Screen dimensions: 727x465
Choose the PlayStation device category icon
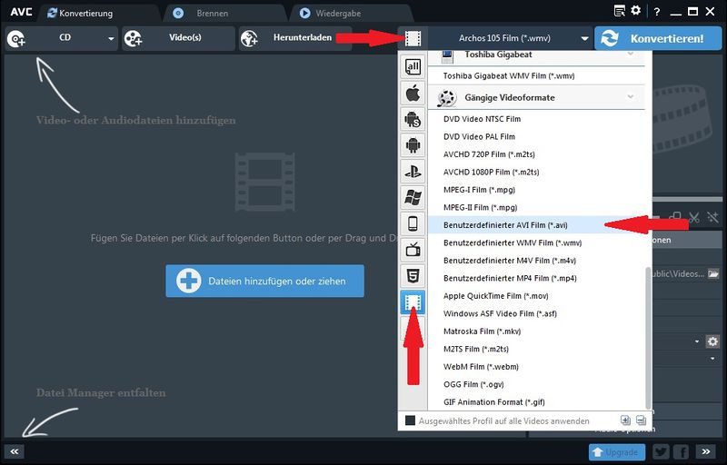pos(413,170)
